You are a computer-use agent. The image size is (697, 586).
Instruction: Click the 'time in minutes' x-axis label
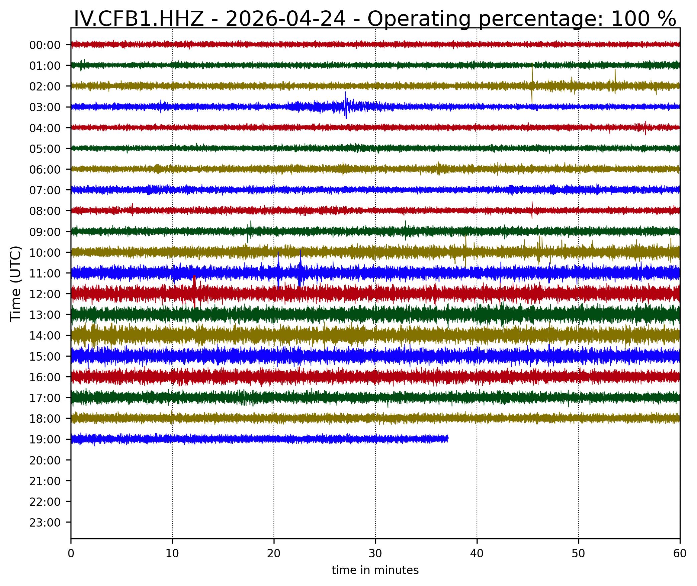click(375, 570)
